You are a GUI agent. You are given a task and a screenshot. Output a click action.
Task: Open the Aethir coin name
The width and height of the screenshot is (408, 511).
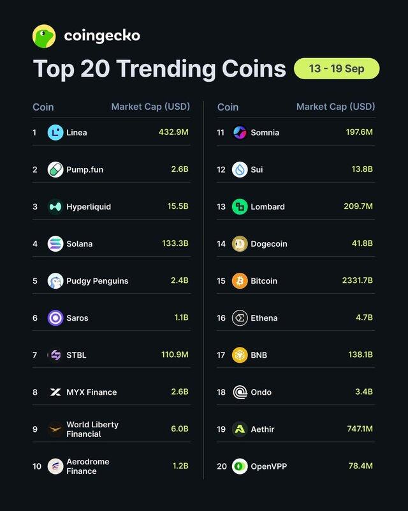(x=262, y=429)
